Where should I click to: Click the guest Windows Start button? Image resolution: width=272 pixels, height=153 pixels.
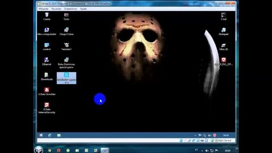(x=41, y=135)
